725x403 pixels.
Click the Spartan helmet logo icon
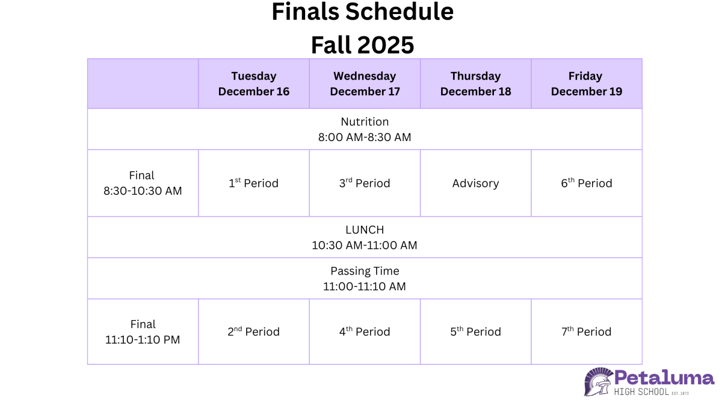click(598, 381)
